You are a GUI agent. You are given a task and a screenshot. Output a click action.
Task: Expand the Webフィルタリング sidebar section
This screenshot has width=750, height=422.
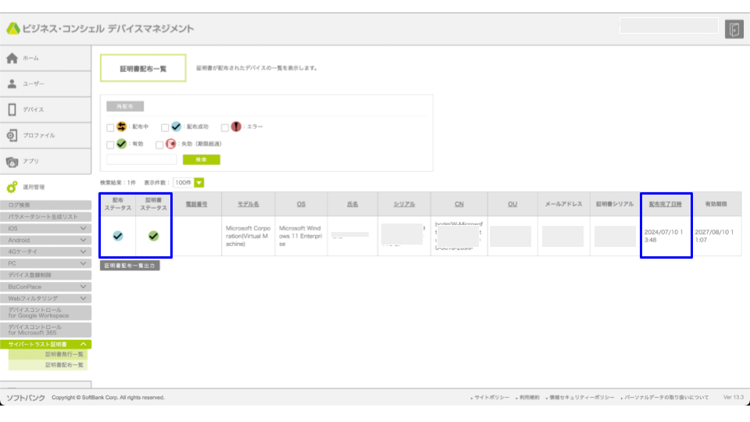coord(45,299)
